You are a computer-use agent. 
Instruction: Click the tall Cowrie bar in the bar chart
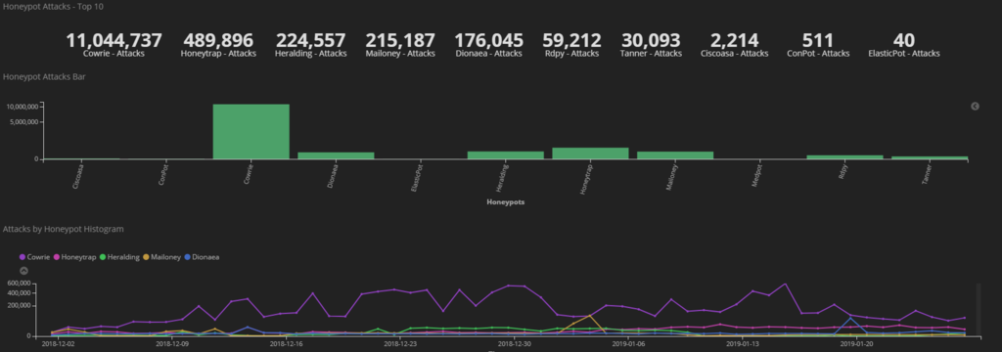point(251,132)
